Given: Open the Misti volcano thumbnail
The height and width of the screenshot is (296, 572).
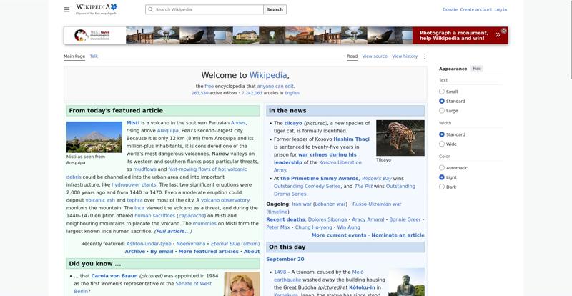Looking at the screenshot, I should tap(94, 137).
